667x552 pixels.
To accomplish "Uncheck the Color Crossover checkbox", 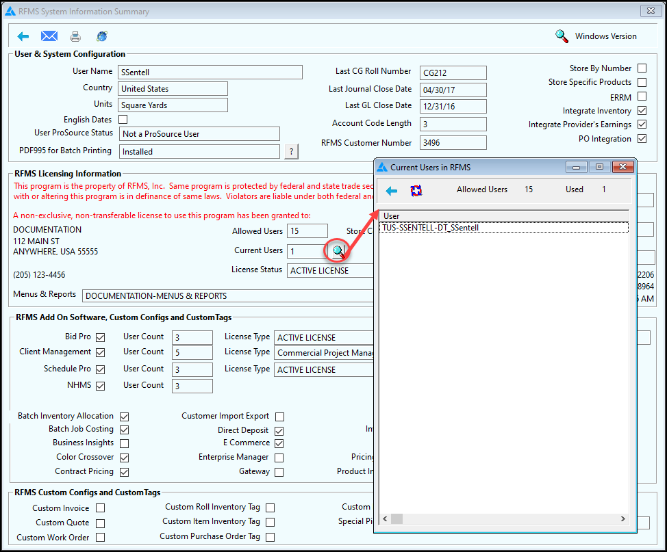I will click(124, 458).
